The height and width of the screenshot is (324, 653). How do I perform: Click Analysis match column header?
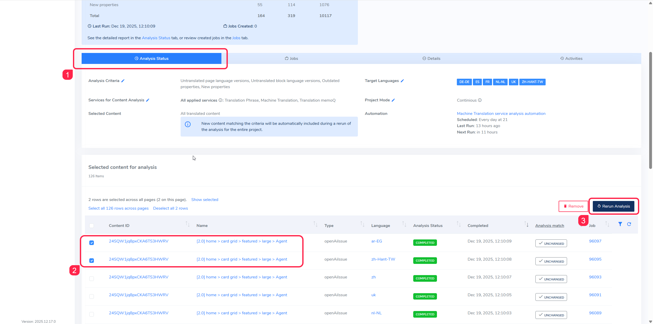point(550,226)
